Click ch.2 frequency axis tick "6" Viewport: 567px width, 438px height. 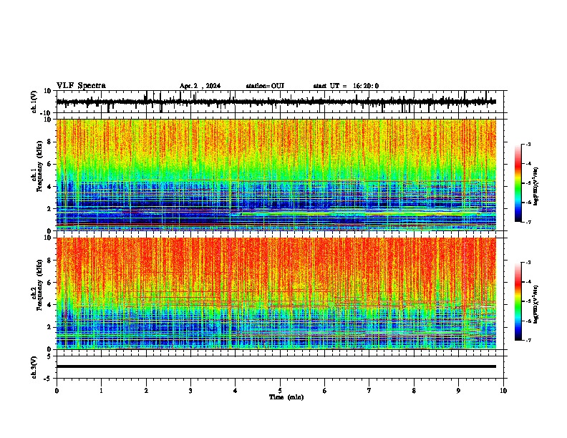pos(50,283)
